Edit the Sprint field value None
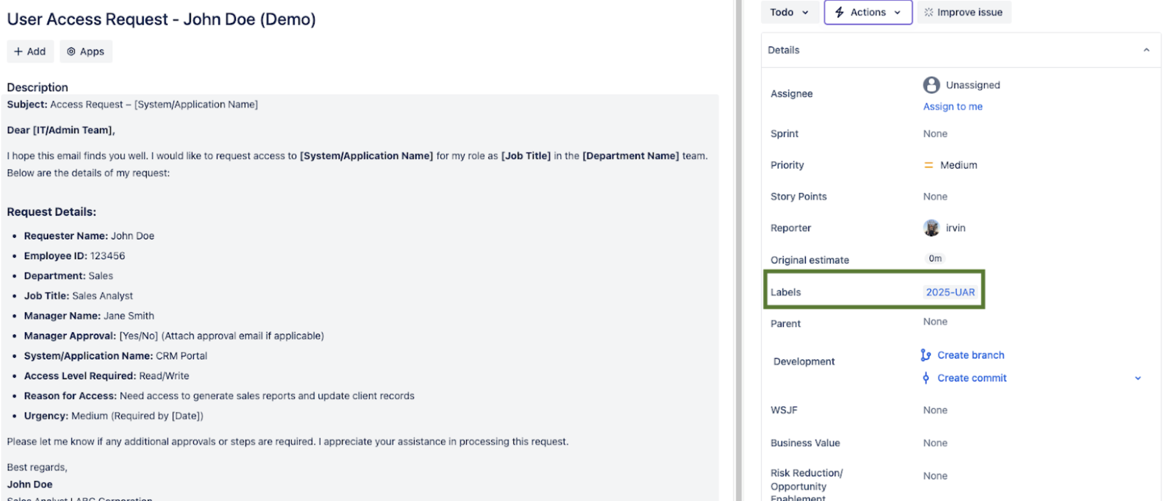Screen dimensions: 1174x501 [935, 134]
